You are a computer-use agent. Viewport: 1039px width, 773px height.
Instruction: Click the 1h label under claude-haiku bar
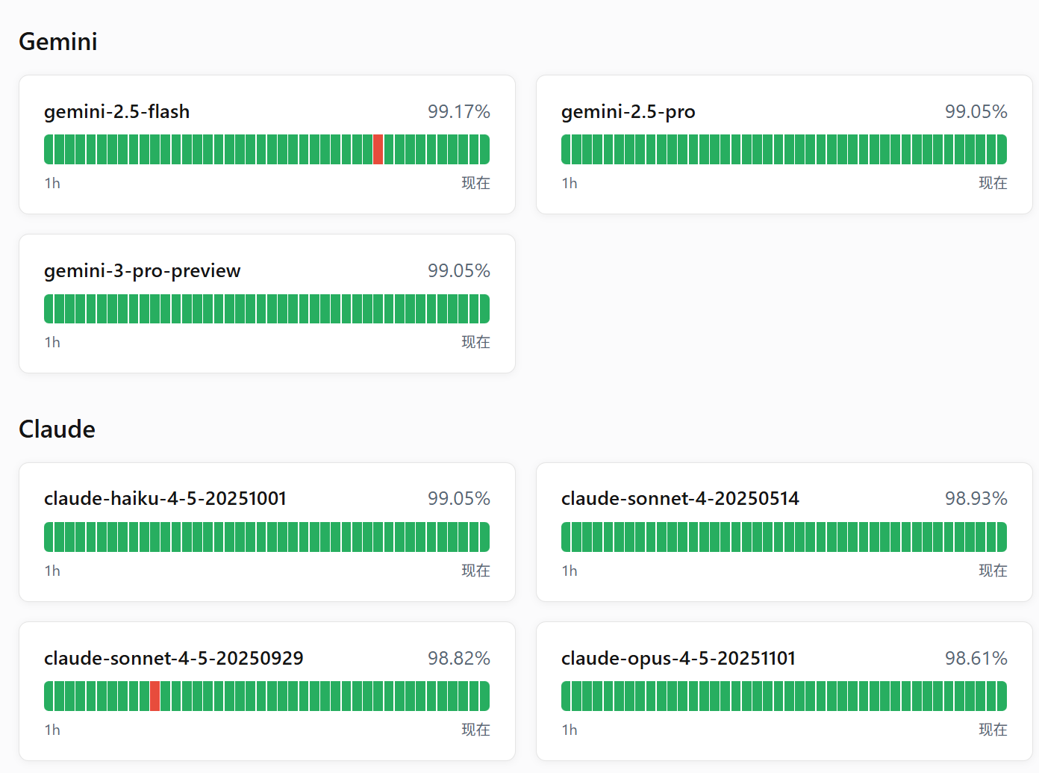(52, 571)
